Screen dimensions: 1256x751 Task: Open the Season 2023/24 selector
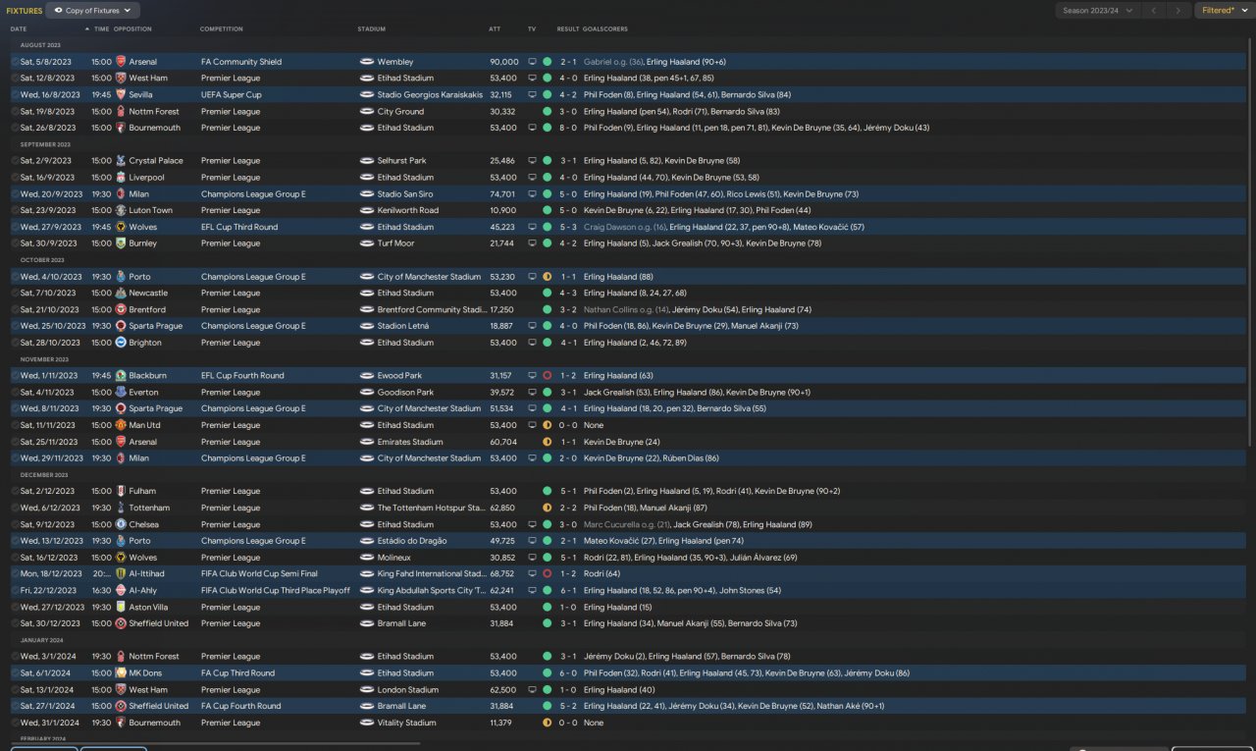click(x=1097, y=10)
